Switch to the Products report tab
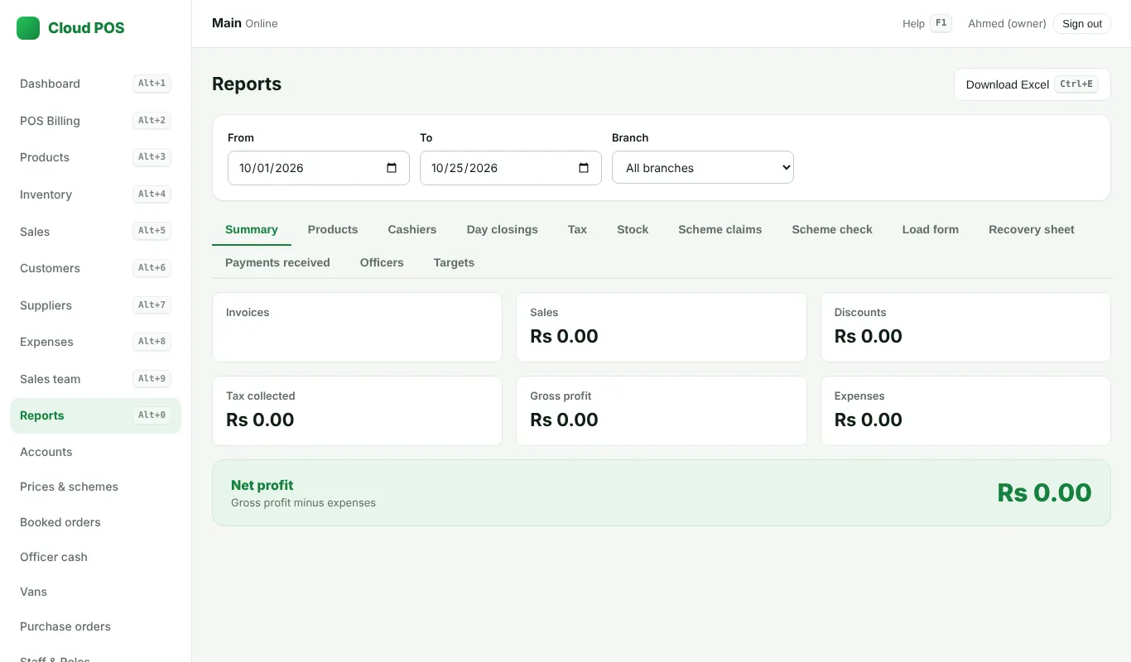The width and height of the screenshot is (1131, 662). click(x=333, y=229)
